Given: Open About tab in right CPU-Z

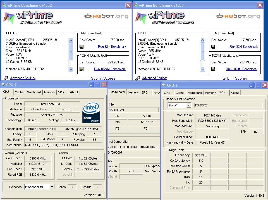Looking at the screenshot, I should [235, 93].
